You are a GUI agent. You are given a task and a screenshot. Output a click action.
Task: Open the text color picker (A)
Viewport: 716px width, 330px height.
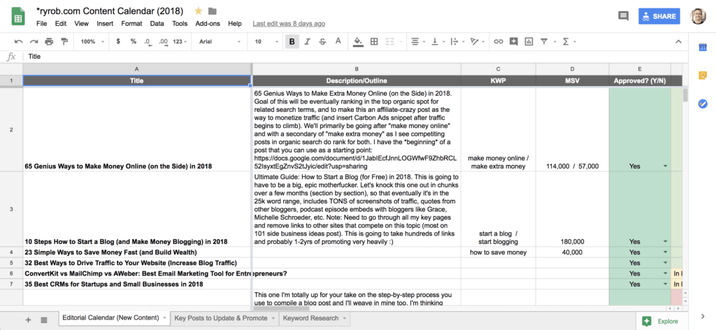(338, 41)
